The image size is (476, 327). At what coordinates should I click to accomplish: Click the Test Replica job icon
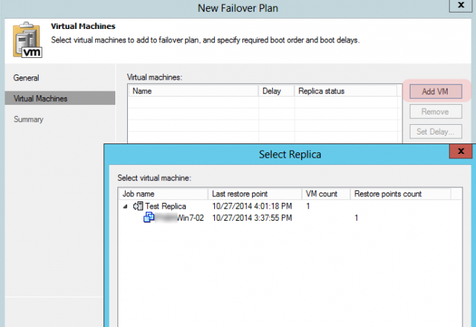click(138, 207)
